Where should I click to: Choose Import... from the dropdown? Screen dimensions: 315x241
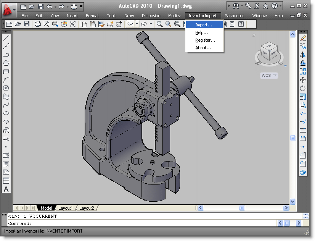pyautogui.click(x=204, y=25)
